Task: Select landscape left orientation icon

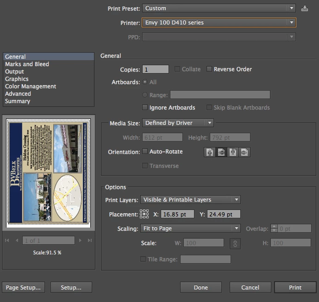Action: click(221, 152)
